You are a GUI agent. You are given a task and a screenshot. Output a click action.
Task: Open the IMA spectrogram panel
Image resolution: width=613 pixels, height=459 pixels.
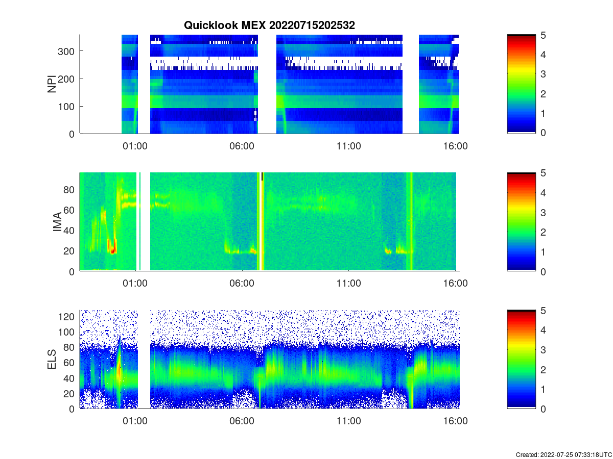pyautogui.click(x=269, y=222)
